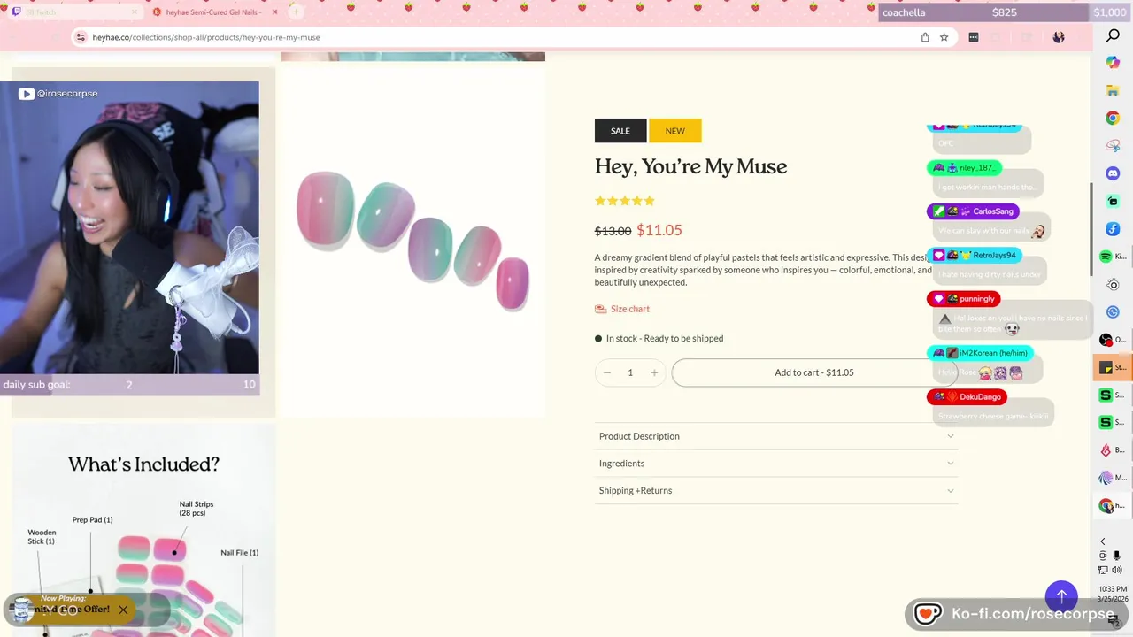Click the scroll-to-top arrow button
This screenshot has width=1133, height=637.
pyautogui.click(x=1061, y=596)
